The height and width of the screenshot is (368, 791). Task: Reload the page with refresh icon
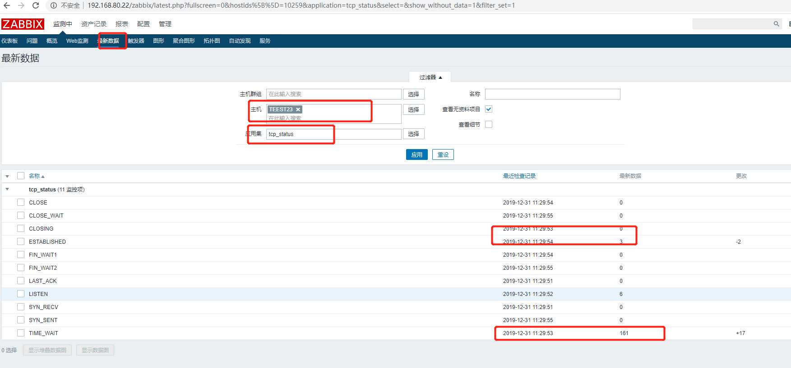[x=36, y=5]
